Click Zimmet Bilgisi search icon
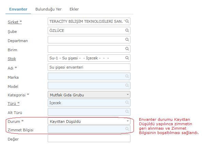Viewport: 202px width, 150px height. (x=127, y=129)
